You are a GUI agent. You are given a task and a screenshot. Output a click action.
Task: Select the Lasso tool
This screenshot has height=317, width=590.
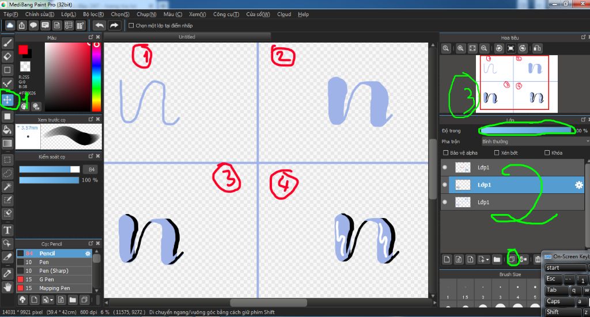pos(7,173)
